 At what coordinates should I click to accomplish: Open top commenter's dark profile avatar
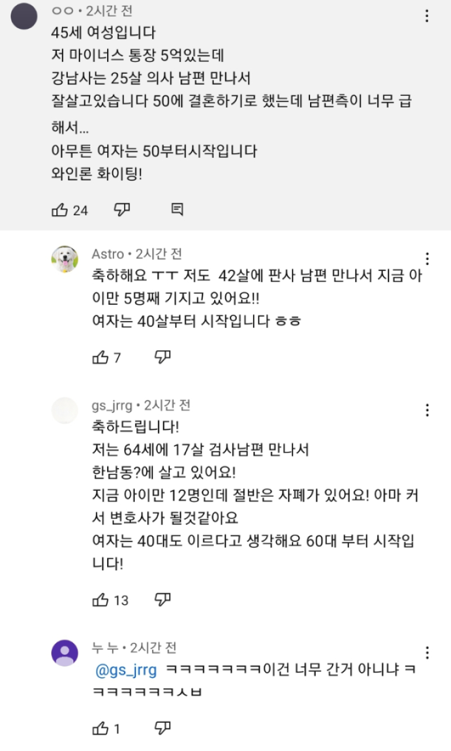[25, 16]
